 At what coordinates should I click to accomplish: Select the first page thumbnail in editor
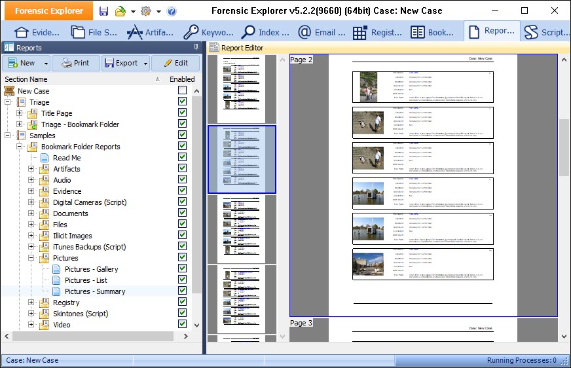coord(242,88)
